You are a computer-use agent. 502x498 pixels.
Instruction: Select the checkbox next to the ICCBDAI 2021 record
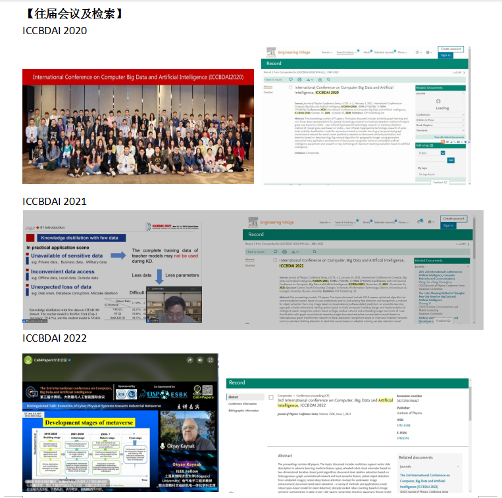pyautogui.click(x=275, y=260)
